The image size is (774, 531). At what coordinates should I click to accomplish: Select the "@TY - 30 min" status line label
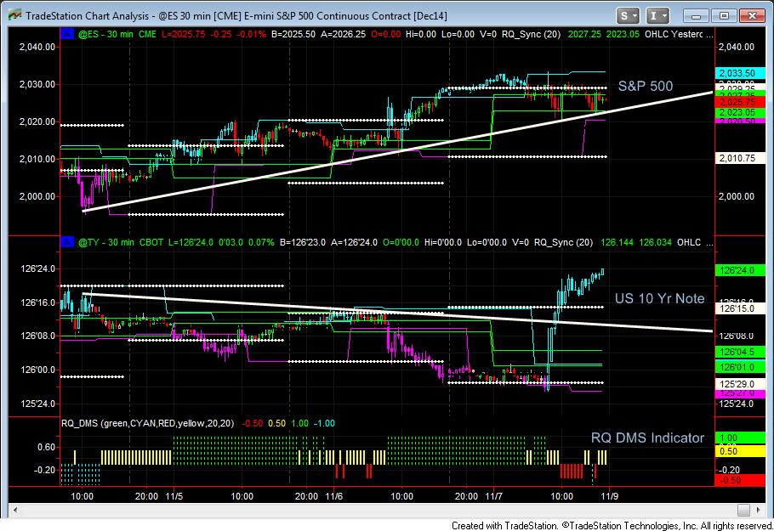[x=105, y=243]
